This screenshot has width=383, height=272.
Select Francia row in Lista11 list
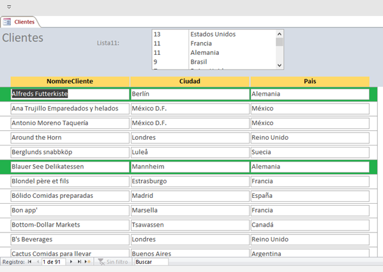tap(214, 43)
